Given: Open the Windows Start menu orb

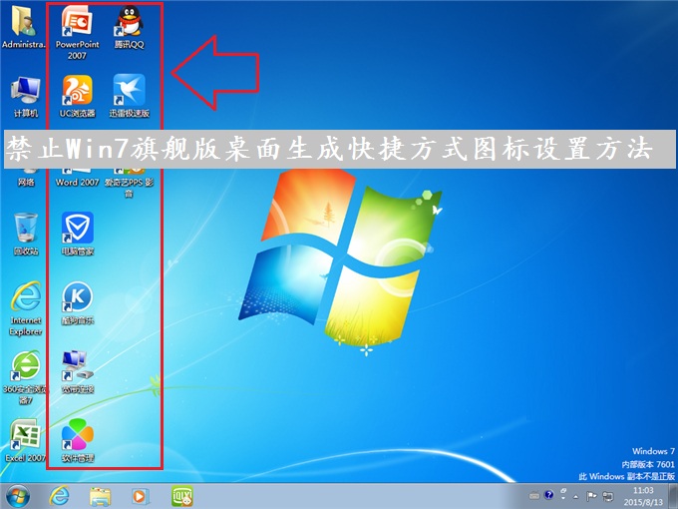Looking at the screenshot, I should pyautogui.click(x=18, y=496).
